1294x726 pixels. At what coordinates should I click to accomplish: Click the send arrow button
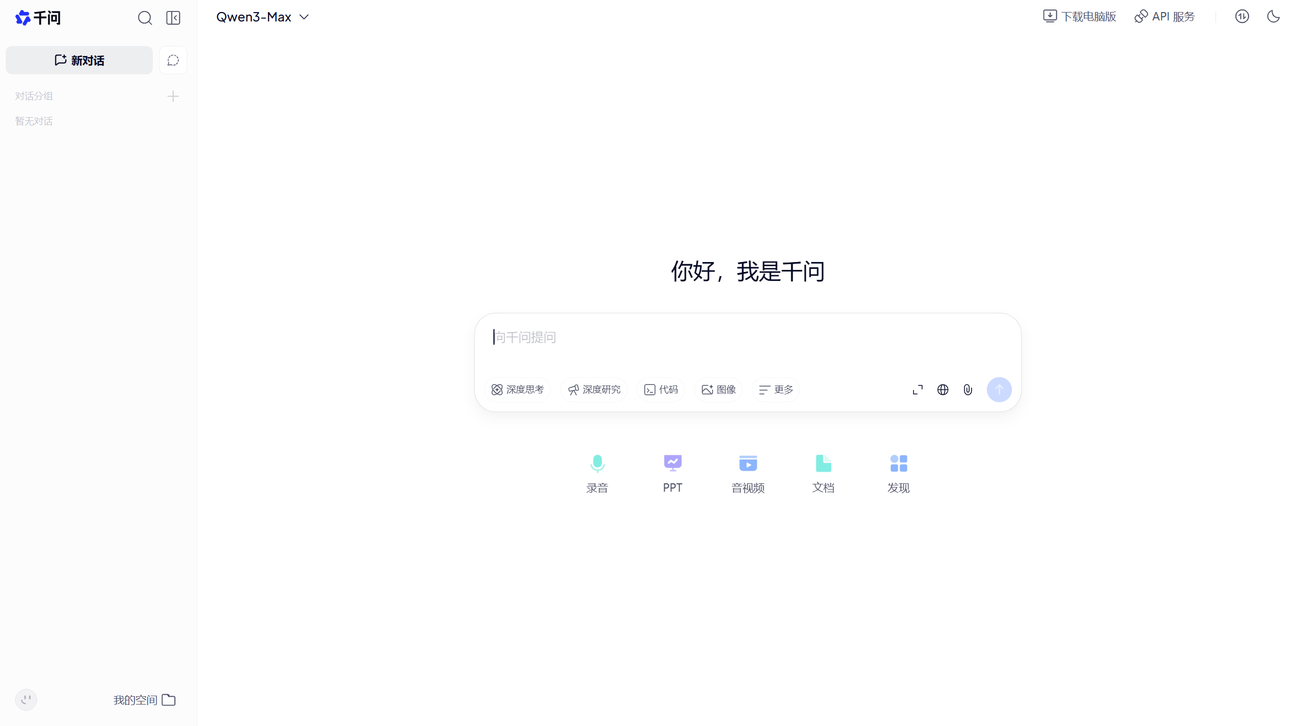coord(998,390)
